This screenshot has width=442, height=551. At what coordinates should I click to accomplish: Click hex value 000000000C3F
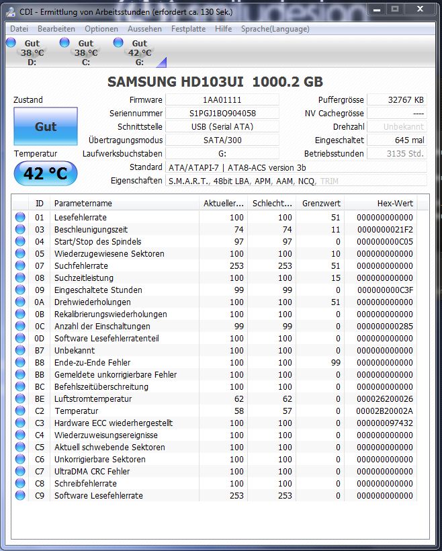[x=385, y=290]
